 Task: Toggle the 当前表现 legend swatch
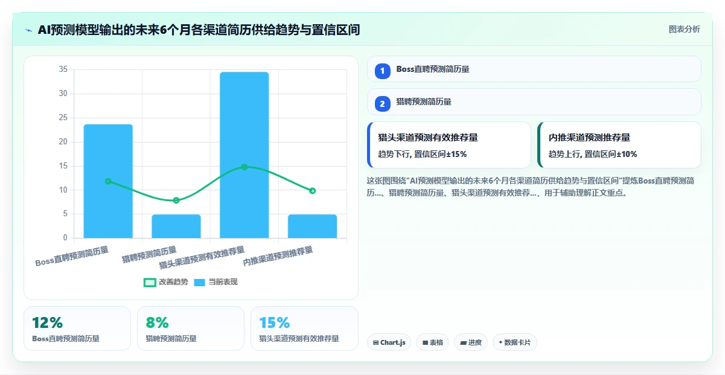pos(200,282)
